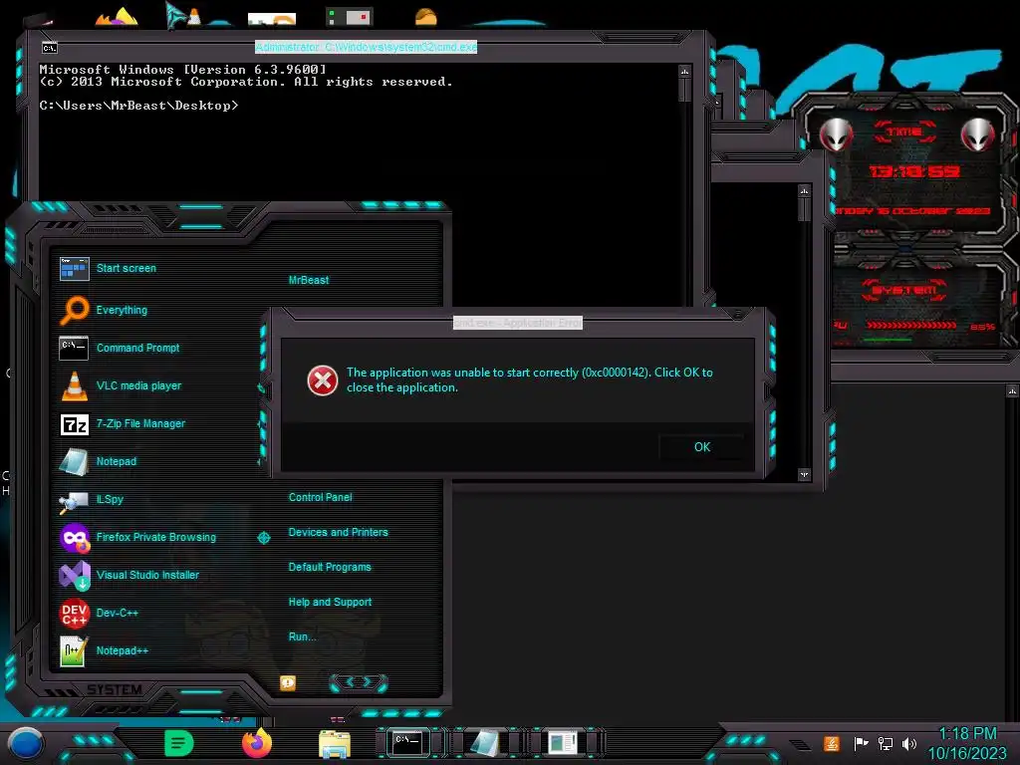Image resolution: width=1020 pixels, height=765 pixels.
Task: Click scroll-up arrow of window behind dialog
Action: click(x=805, y=190)
